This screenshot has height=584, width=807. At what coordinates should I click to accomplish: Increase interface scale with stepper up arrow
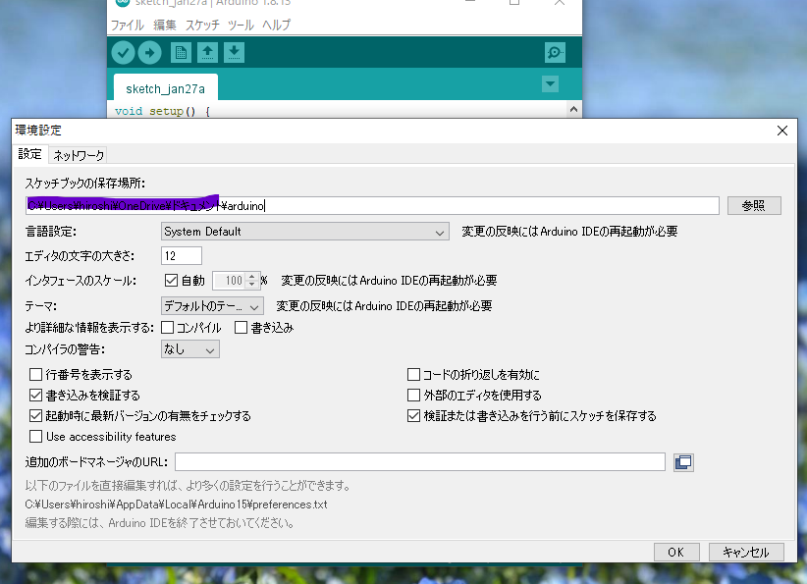251,277
